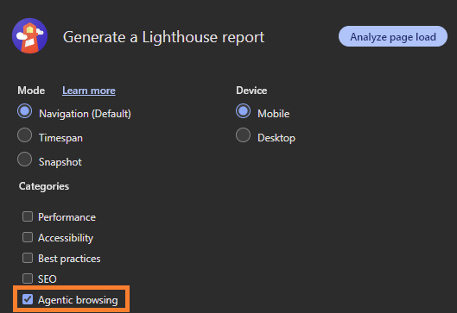Click the Snapshot label text
This screenshot has height=313, width=457.
click(60, 162)
